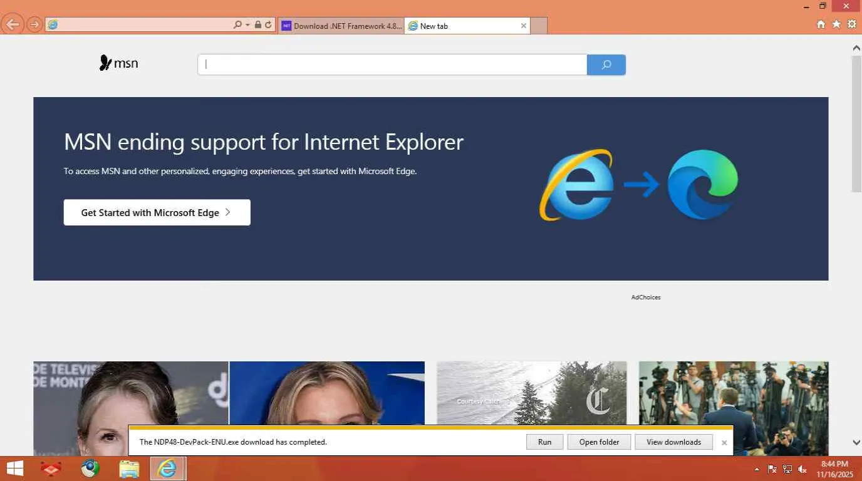Show hidden system tray icons
The width and height of the screenshot is (862, 481).
(x=757, y=469)
